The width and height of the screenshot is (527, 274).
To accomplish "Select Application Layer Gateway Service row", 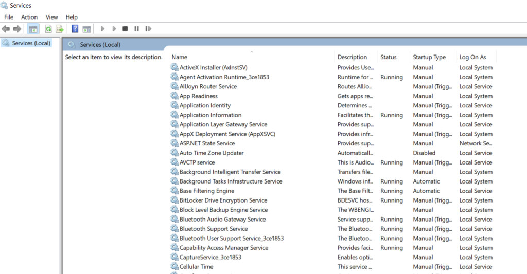I will (x=223, y=124).
